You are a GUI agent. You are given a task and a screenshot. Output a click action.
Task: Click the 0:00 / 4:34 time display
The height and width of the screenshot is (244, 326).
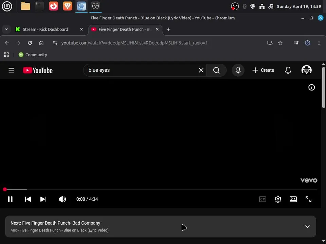tap(87, 199)
